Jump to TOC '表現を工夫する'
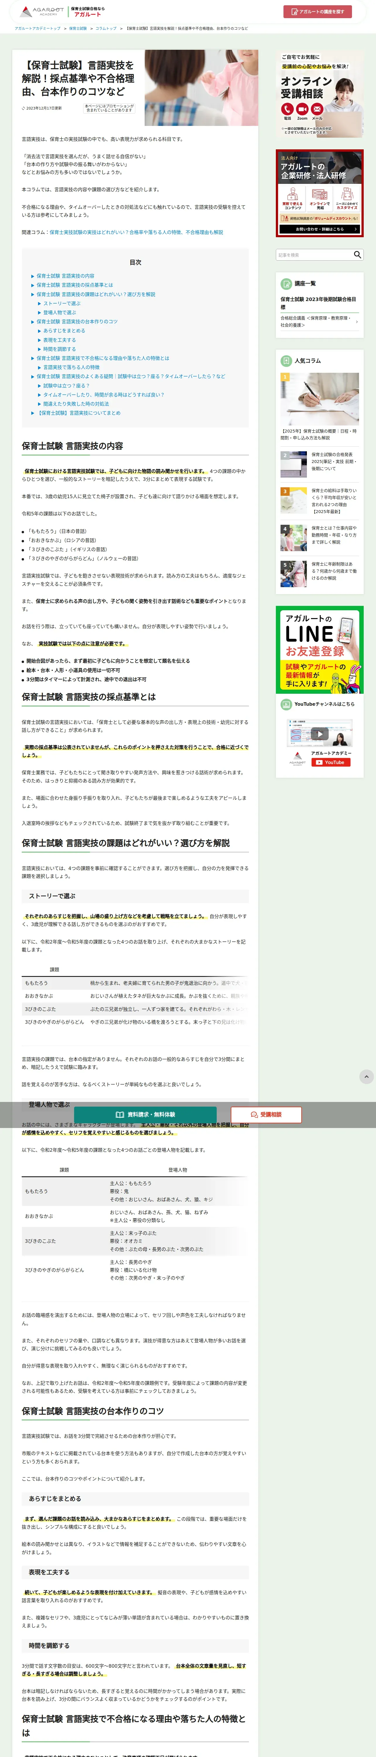Viewport: 376px width, 1757px height. click(60, 340)
